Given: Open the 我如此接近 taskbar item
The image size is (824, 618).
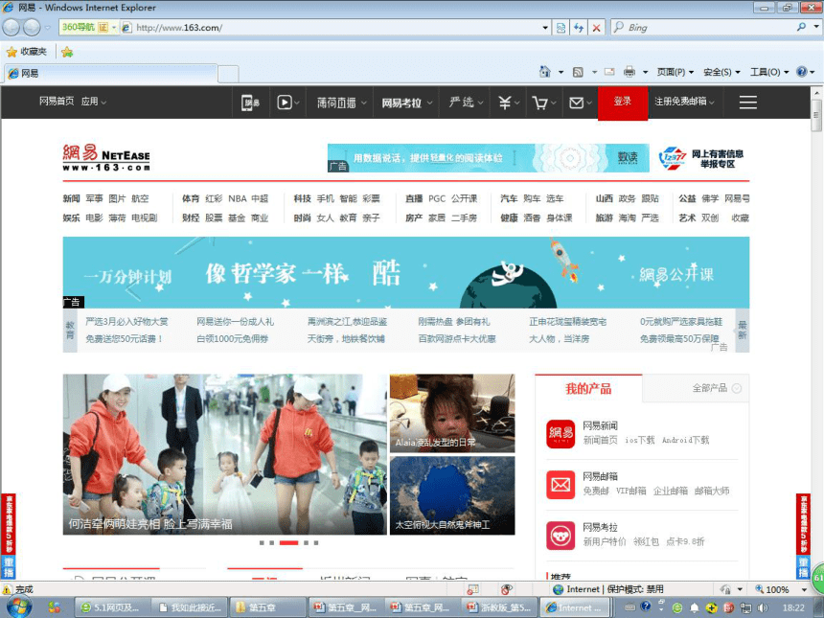Looking at the screenshot, I should pos(191,607).
